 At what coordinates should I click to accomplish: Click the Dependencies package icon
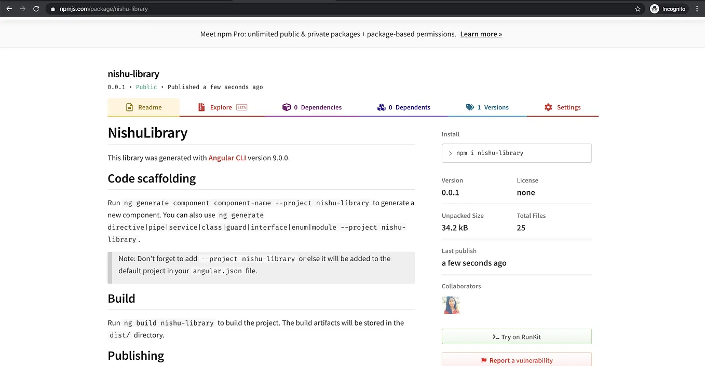287,107
